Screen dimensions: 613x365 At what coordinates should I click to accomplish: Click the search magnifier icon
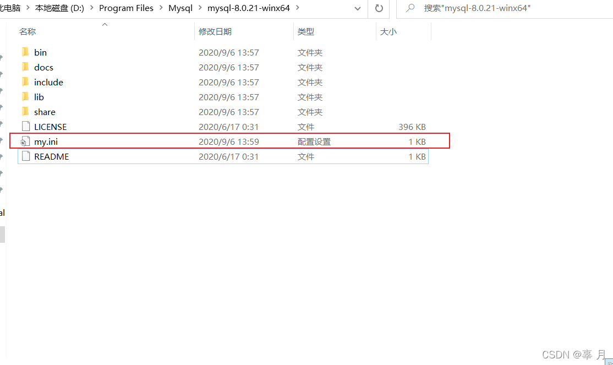tap(410, 8)
